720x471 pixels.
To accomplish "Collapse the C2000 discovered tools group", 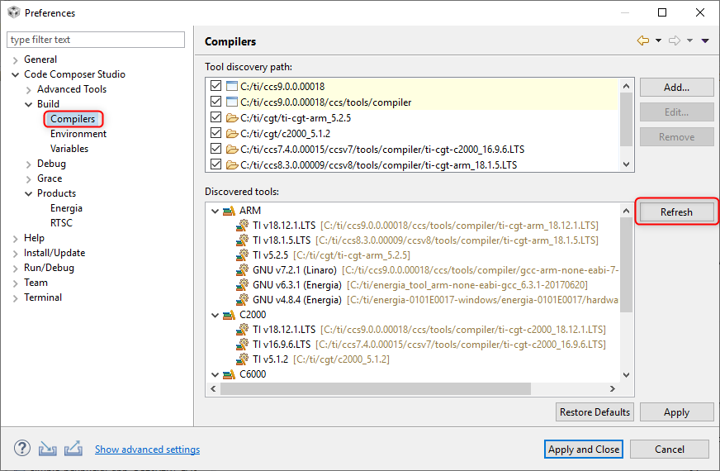I will pyautogui.click(x=215, y=315).
